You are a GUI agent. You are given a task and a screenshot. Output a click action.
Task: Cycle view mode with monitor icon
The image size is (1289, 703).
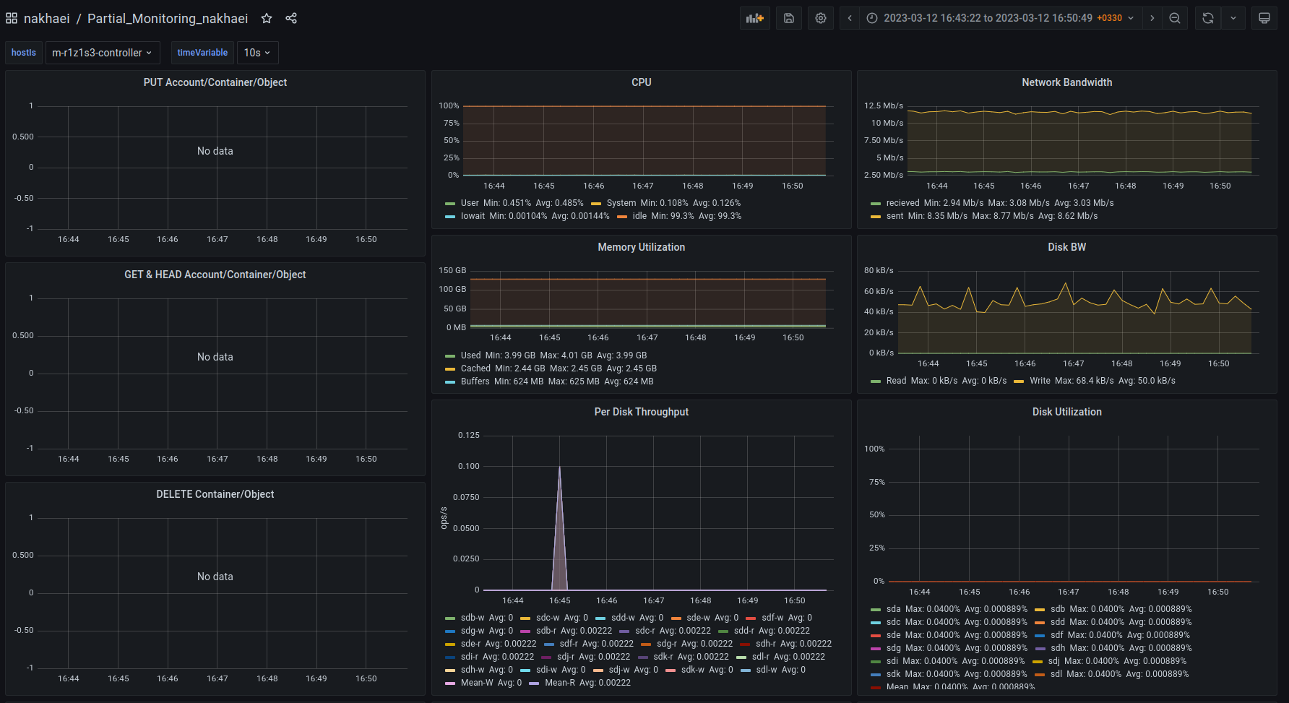[x=1264, y=18]
